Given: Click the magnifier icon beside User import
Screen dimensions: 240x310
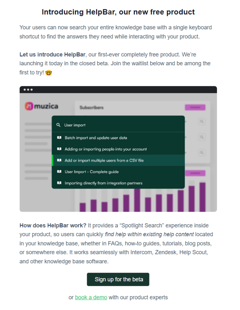Looking at the screenshot, I should (58, 125).
